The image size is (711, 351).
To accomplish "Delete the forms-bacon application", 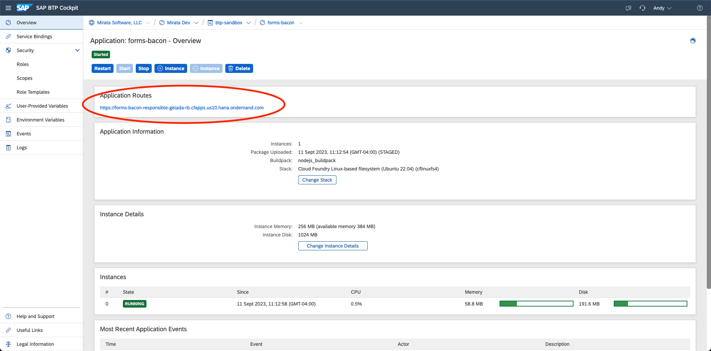I will pyautogui.click(x=239, y=68).
